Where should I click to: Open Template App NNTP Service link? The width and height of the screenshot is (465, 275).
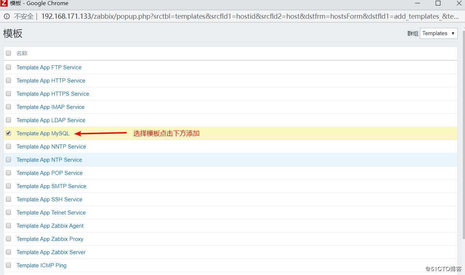51,147
